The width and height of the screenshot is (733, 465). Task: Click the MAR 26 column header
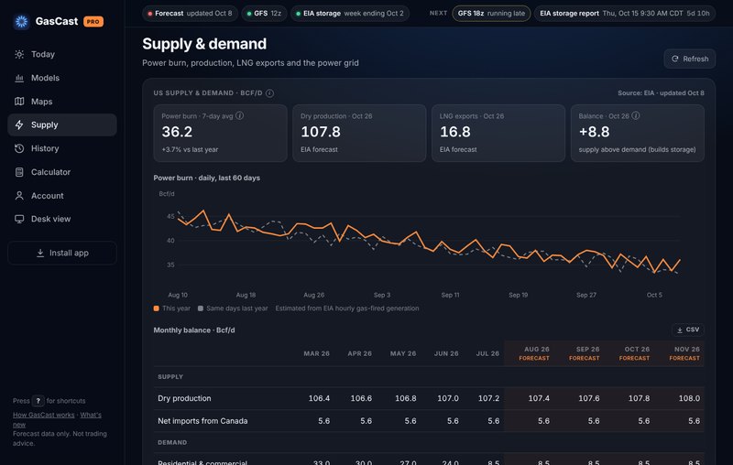tap(316, 353)
